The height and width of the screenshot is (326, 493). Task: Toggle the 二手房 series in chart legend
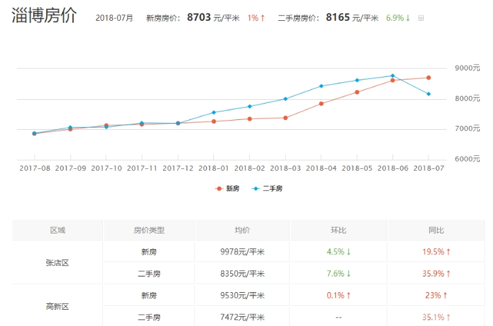tap(267, 188)
